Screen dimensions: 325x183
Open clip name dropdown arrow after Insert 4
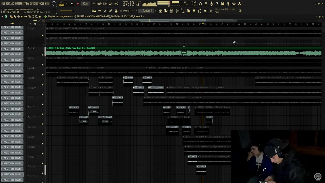pyautogui.click(x=143, y=17)
